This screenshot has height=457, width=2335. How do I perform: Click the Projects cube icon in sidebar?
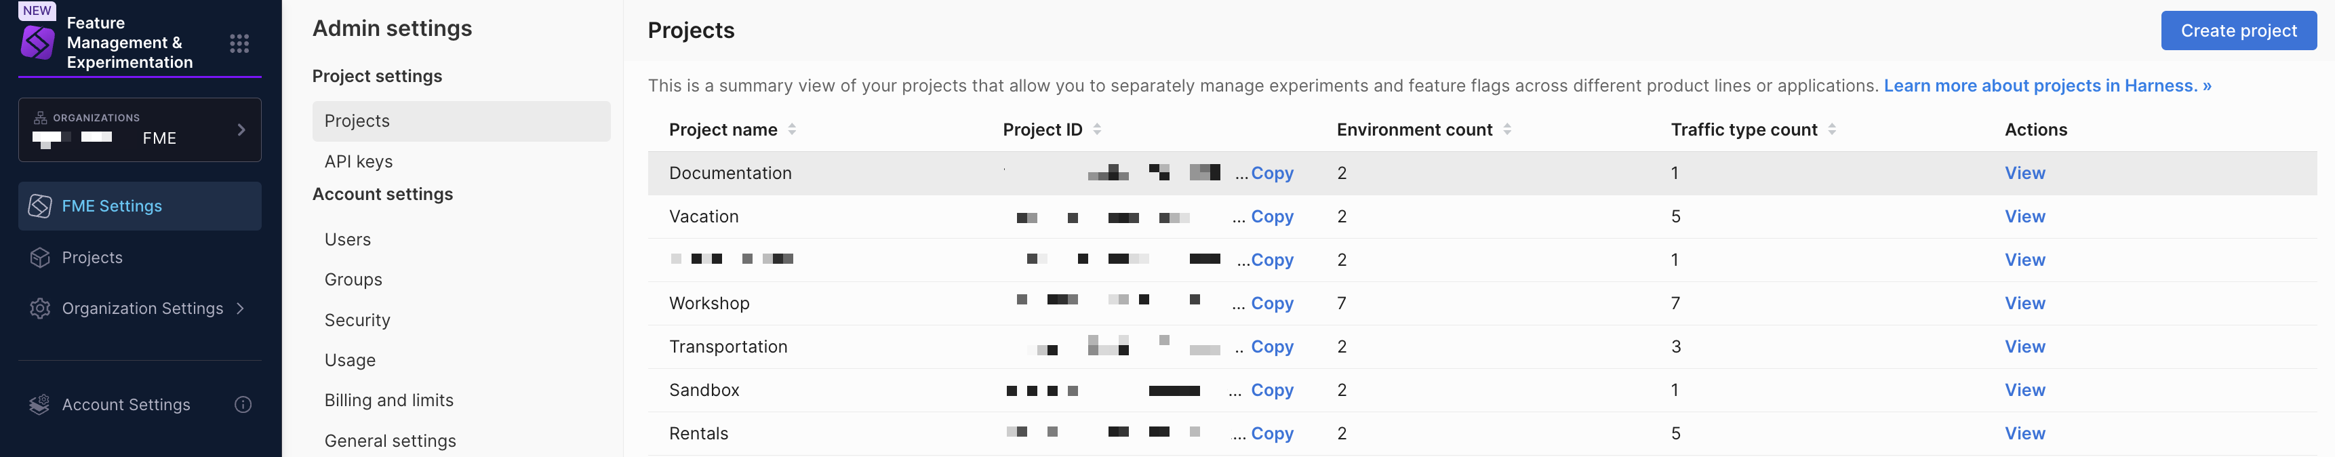40,258
